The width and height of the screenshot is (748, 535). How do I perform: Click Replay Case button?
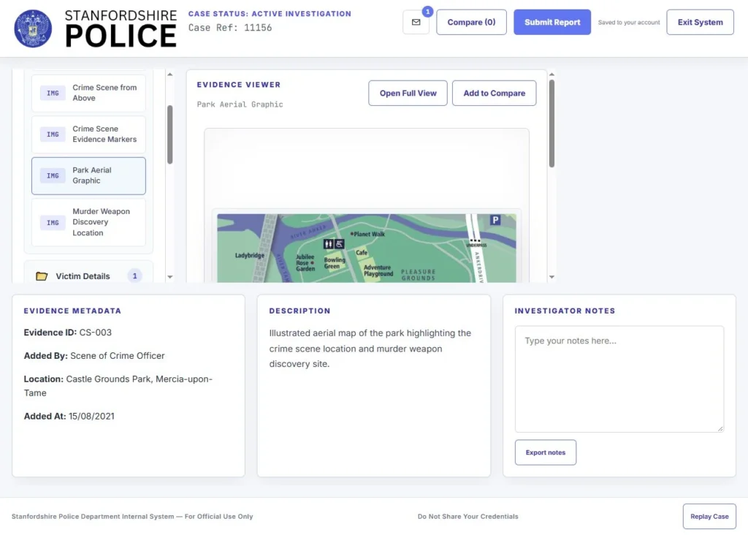click(x=709, y=517)
